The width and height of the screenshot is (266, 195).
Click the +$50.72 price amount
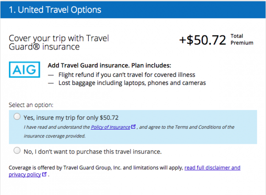click(x=203, y=40)
